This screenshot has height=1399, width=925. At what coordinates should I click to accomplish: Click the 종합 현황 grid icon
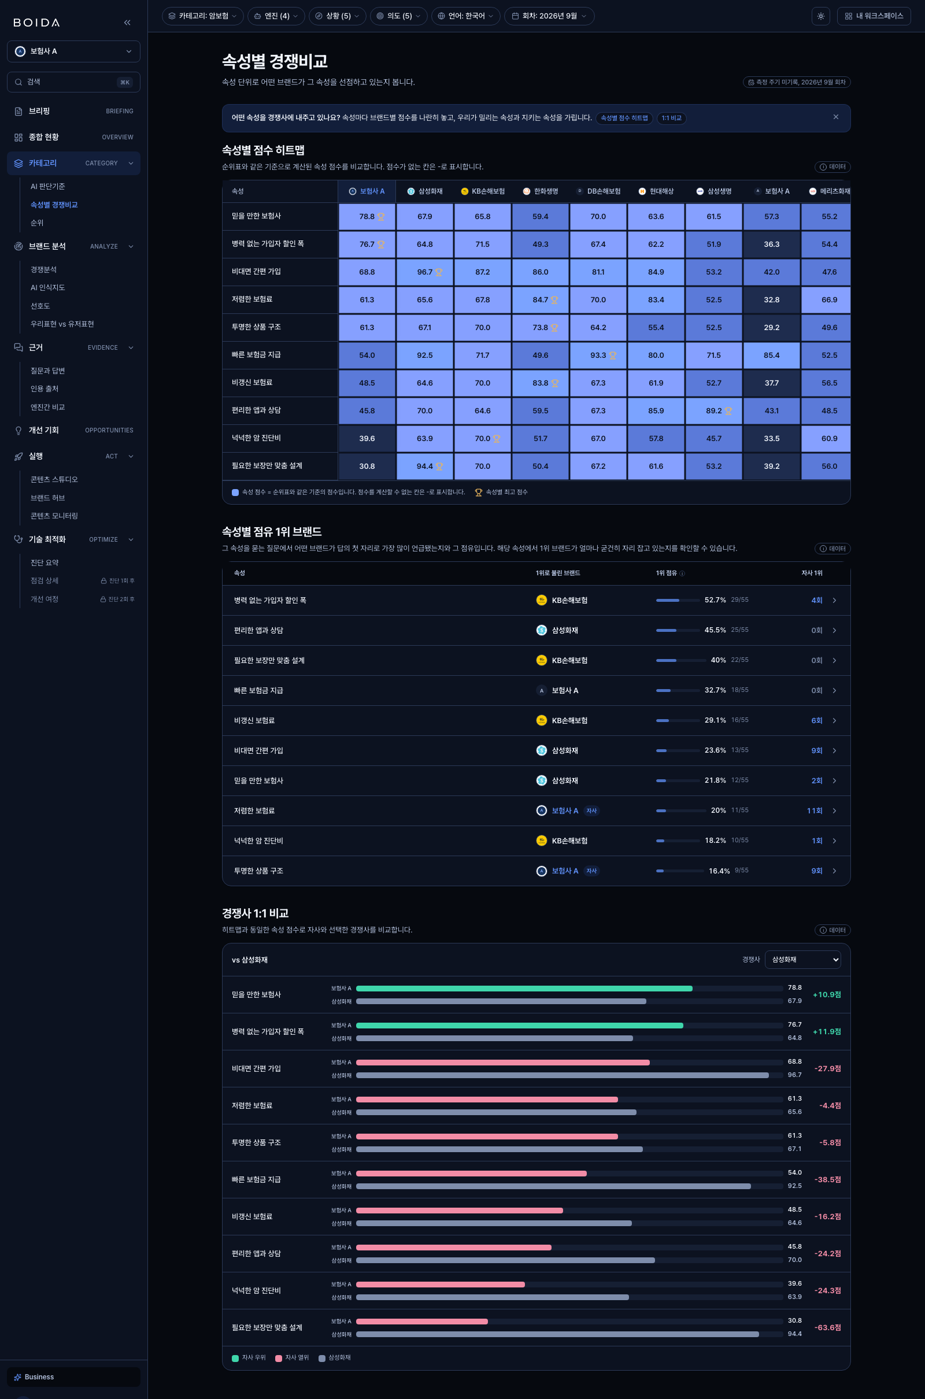[18, 137]
